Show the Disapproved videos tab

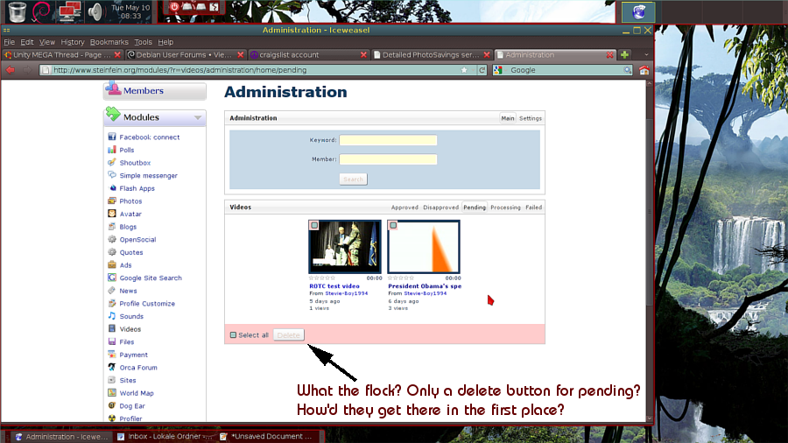(440, 207)
